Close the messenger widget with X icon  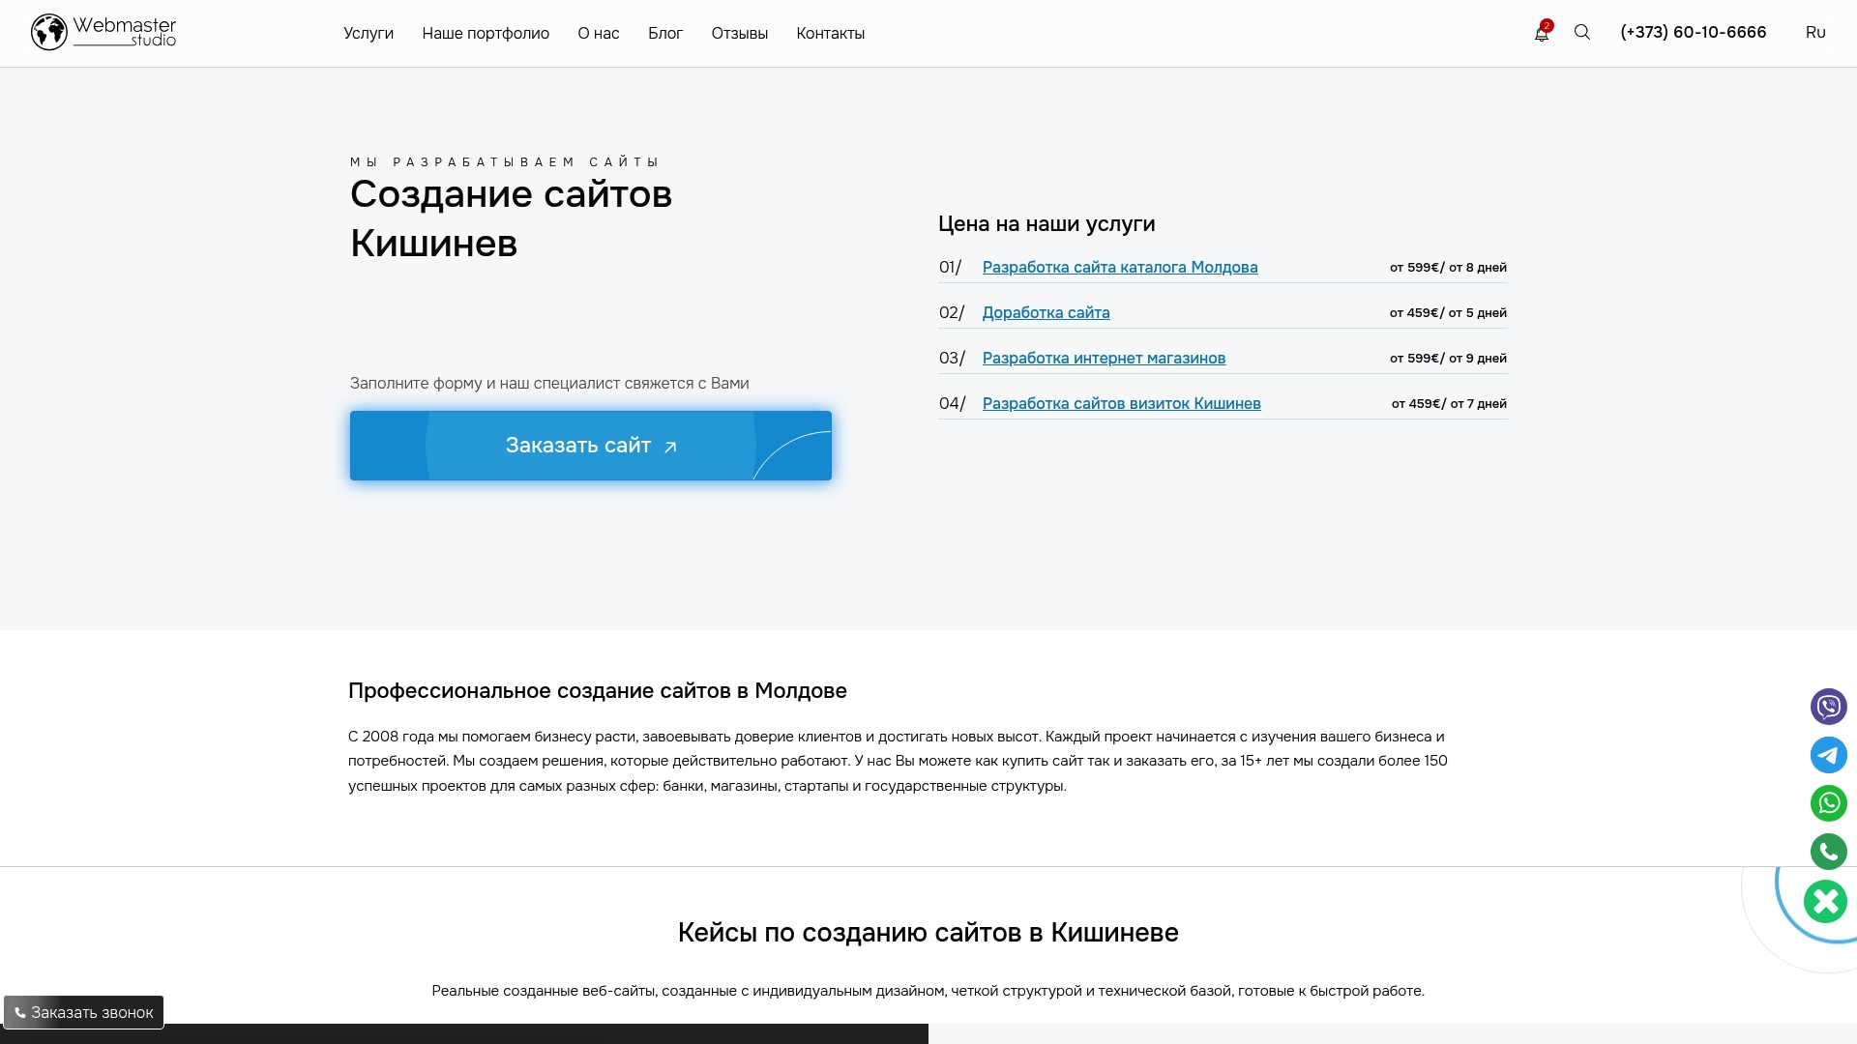click(x=1825, y=902)
